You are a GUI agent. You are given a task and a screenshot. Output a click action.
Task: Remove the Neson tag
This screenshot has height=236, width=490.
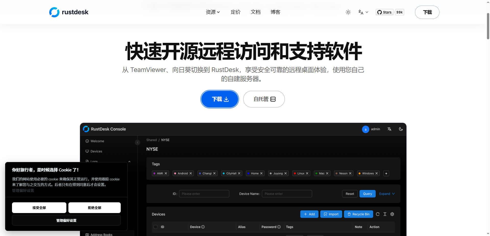pos(350,173)
